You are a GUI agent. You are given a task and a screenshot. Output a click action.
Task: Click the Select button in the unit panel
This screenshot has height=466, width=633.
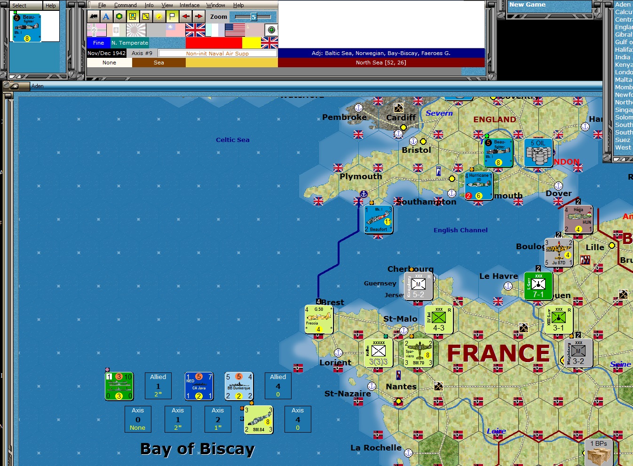[x=25, y=6]
